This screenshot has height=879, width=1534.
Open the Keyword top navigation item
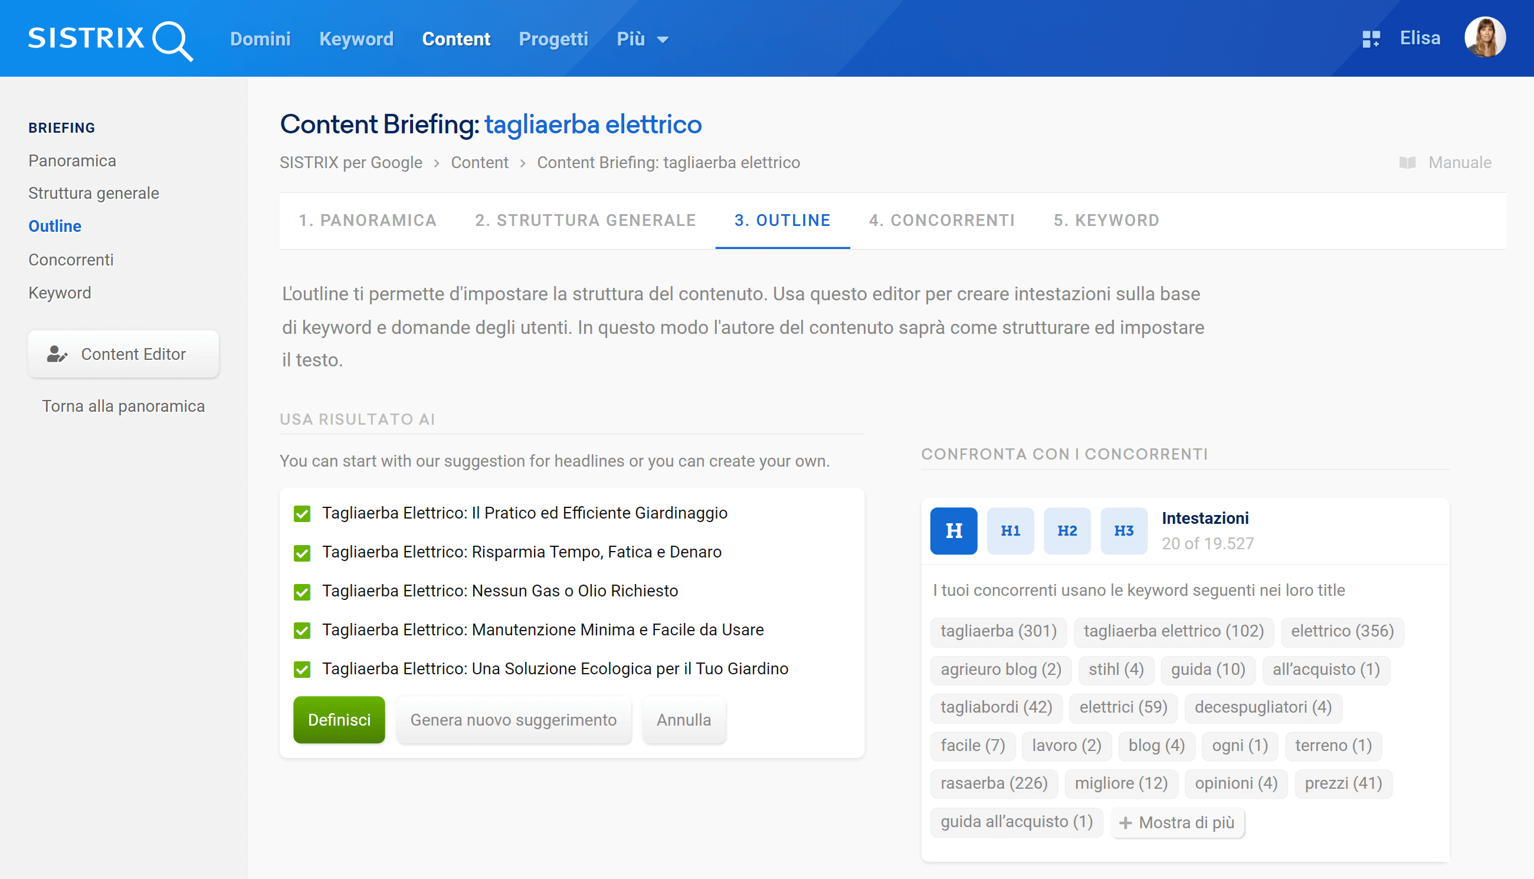[x=356, y=40]
